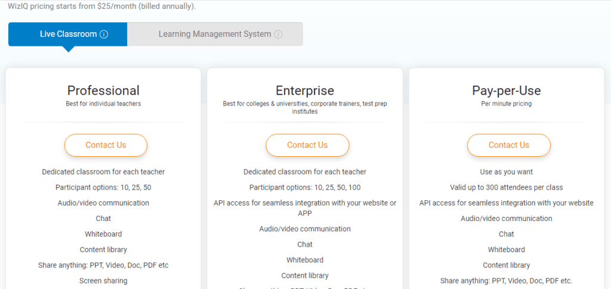
Task: Click 'Participant options: 10, 25, 50, 100' in Enterprise
Action: (304, 187)
